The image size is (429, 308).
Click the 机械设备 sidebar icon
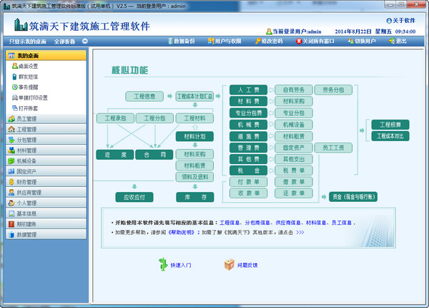(x=11, y=161)
